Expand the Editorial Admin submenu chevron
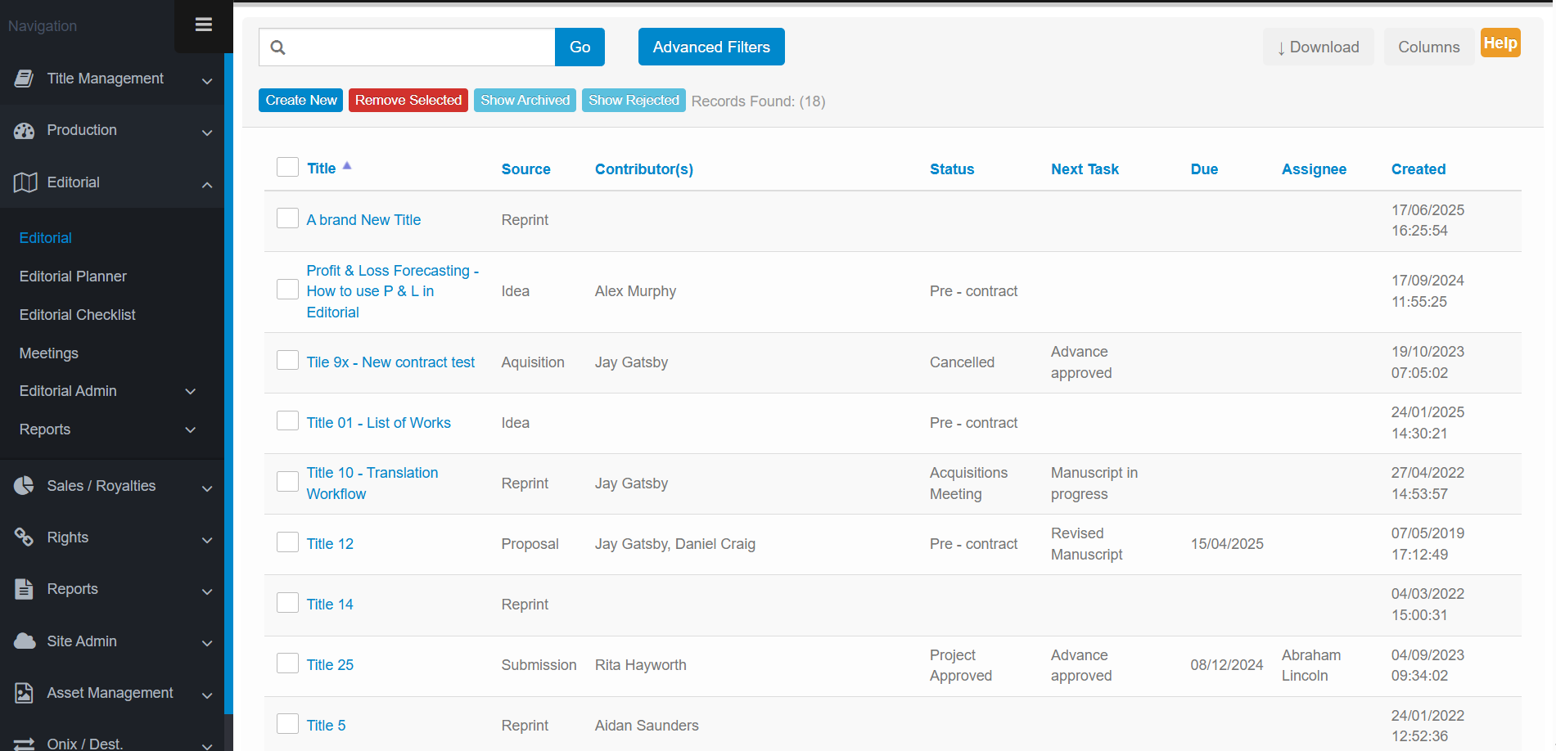This screenshot has height=751, width=1556. tap(191, 392)
